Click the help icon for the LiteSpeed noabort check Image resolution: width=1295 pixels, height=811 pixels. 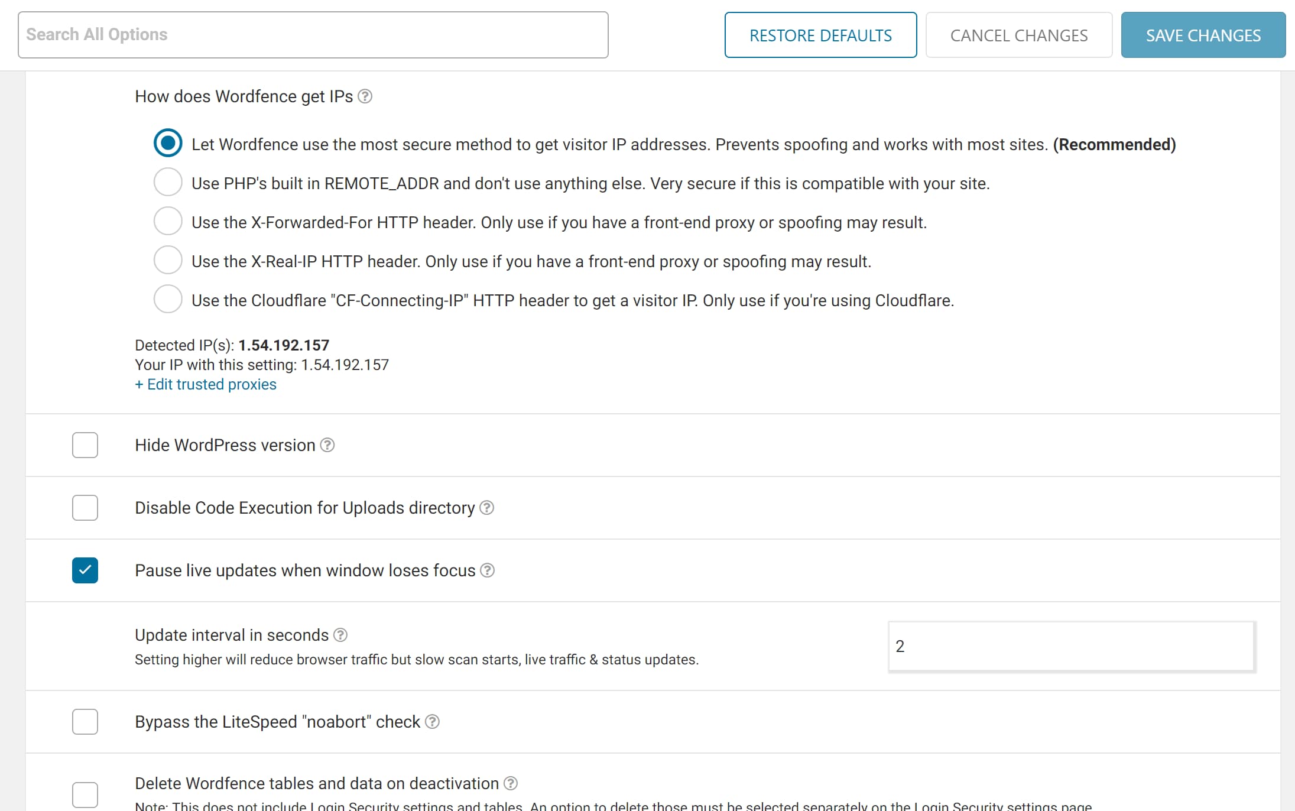(x=431, y=722)
